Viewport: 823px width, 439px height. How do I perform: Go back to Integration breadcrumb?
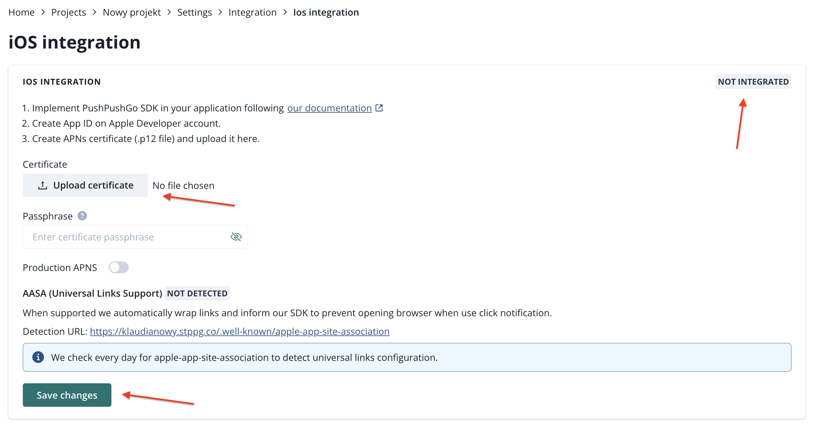[x=253, y=12]
